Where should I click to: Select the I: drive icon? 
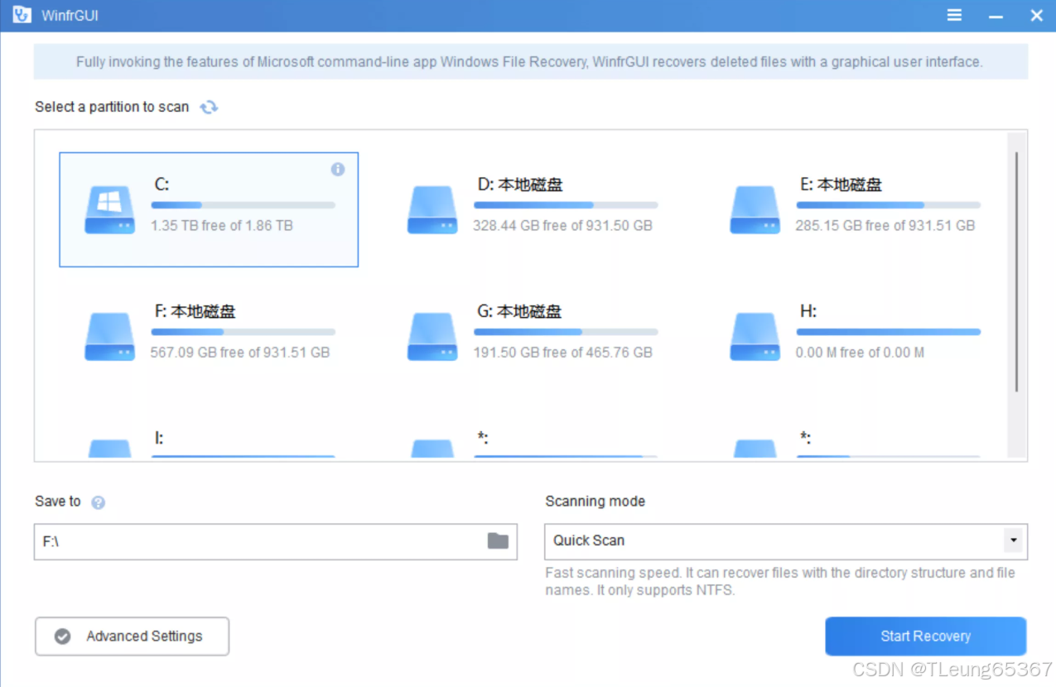109,448
